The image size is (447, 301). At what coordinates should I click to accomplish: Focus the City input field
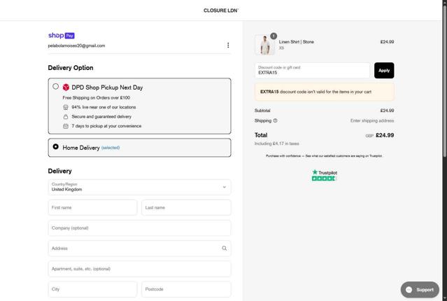[92, 289]
